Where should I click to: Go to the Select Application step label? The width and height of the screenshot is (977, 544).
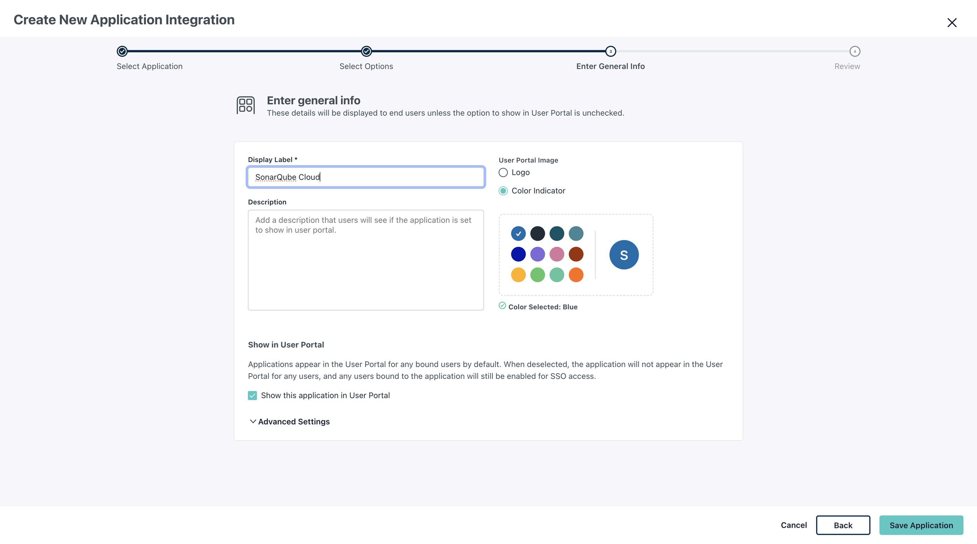pyautogui.click(x=149, y=66)
